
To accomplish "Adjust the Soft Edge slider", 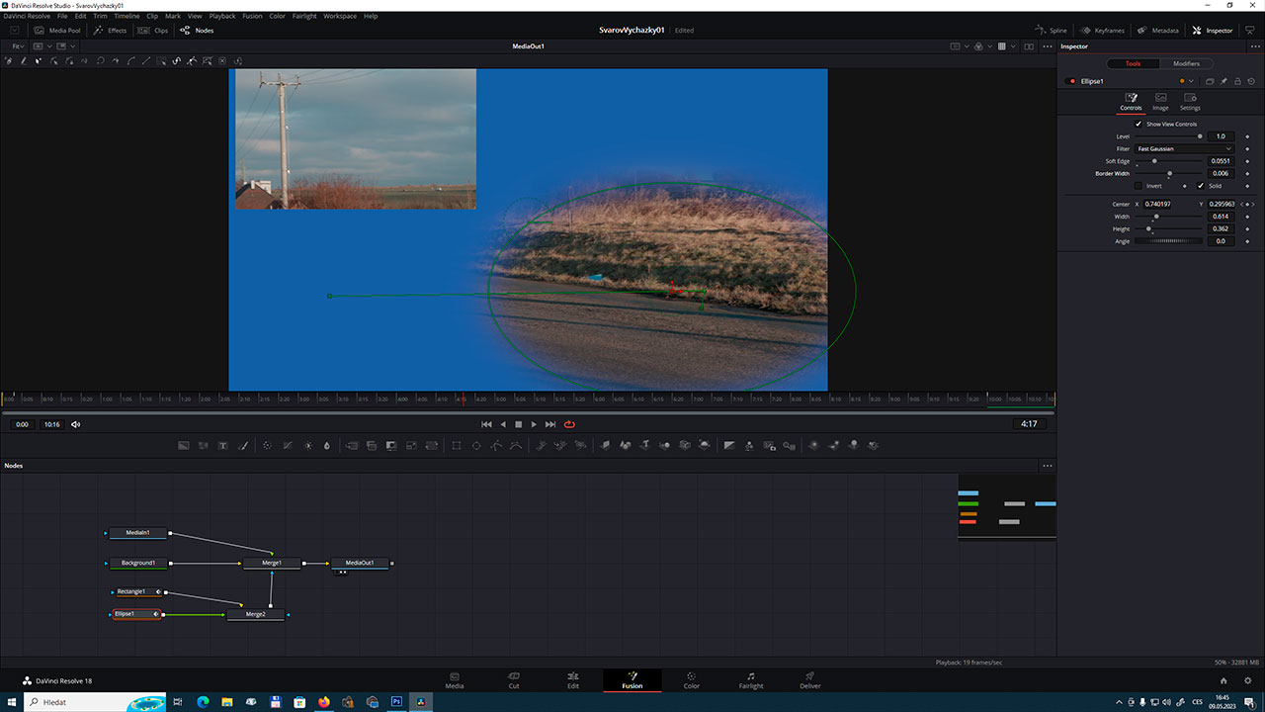I will 1168,161.
